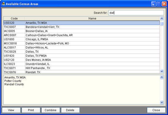Select the row named Dallas, TX
Screen dimensions: 168x115
coord(81,52)
